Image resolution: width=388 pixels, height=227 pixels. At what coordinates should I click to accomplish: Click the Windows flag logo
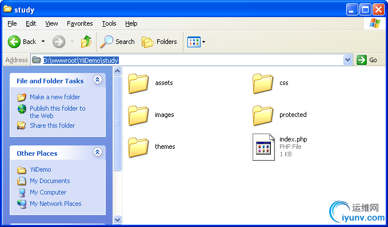(375, 23)
